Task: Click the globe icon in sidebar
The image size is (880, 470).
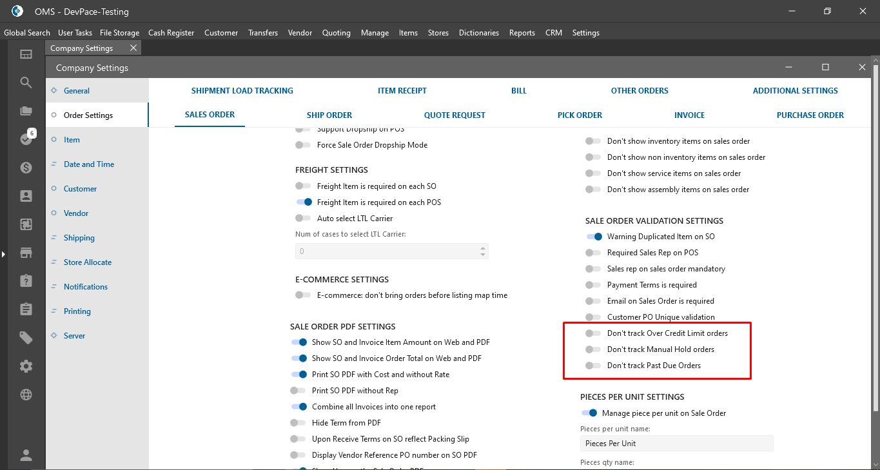Action: point(26,395)
